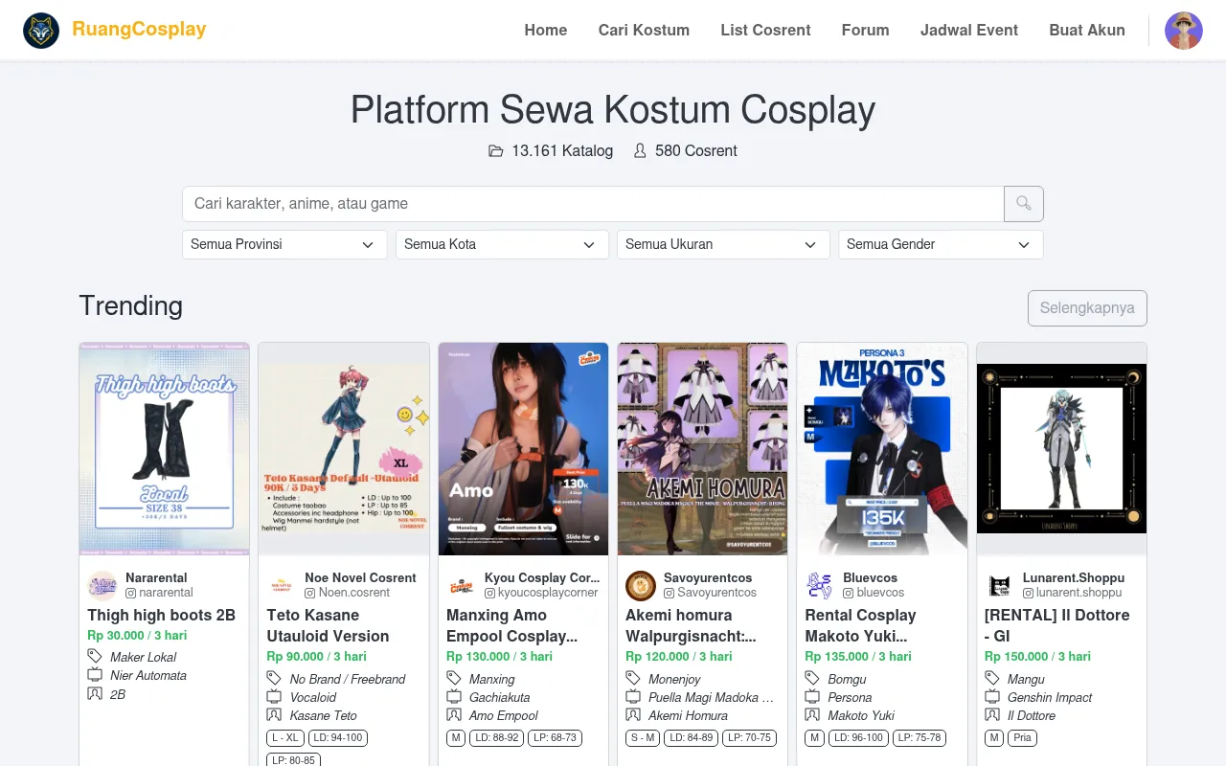Open the user avatar profile picture
1226x766 pixels.
(1184, 31)
